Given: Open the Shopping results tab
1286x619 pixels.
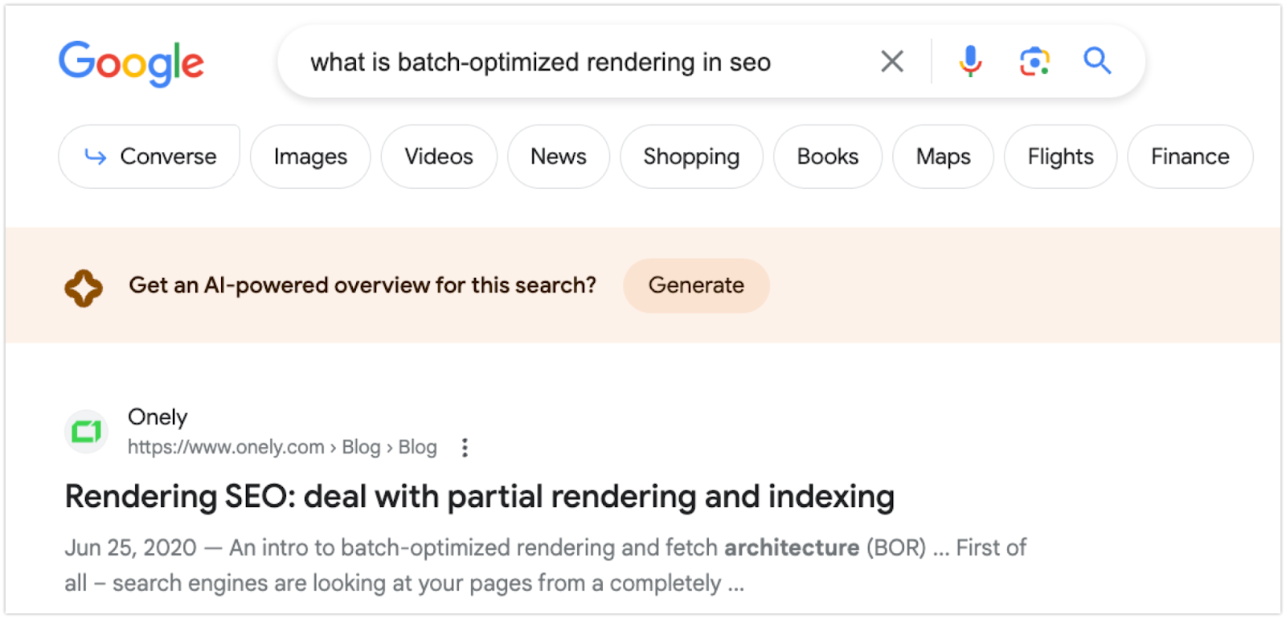Looking at the screenshot, I should pos(691,157).
